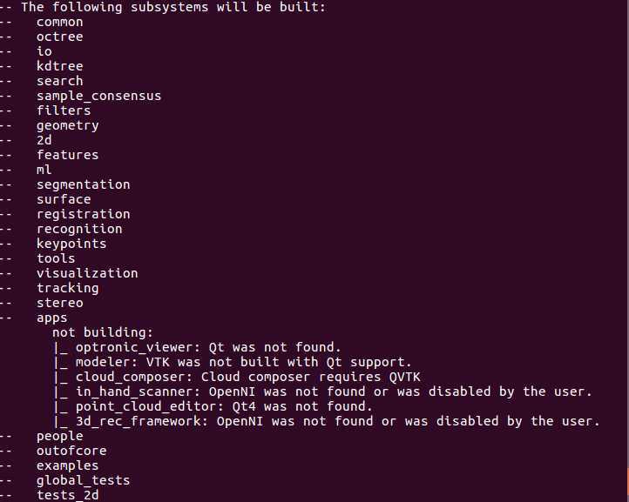The width and height of the screenshot is (629, 502).
Task: Click the 'keypoints' text
Action: click(71, 244)
